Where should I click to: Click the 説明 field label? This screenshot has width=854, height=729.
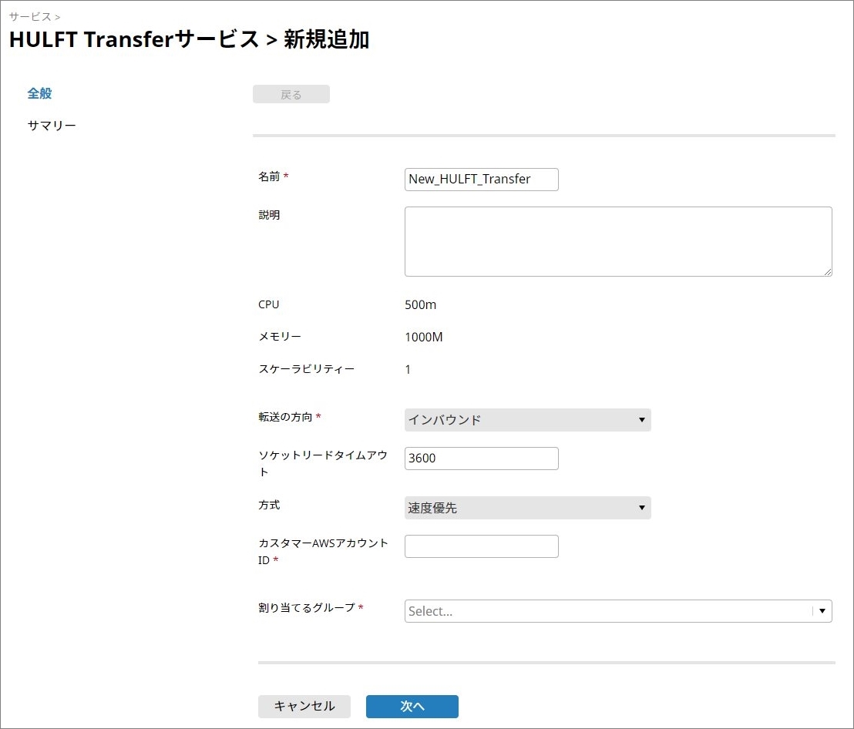tap(269, 215)
